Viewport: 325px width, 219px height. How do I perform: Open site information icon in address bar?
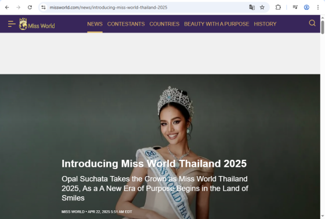pos(44,8)
